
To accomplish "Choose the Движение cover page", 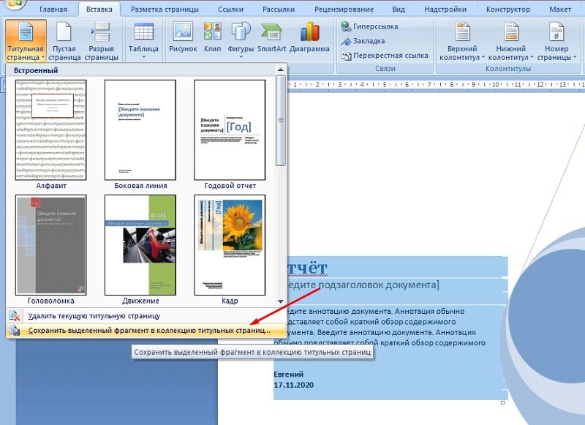I will pos(140,245).
